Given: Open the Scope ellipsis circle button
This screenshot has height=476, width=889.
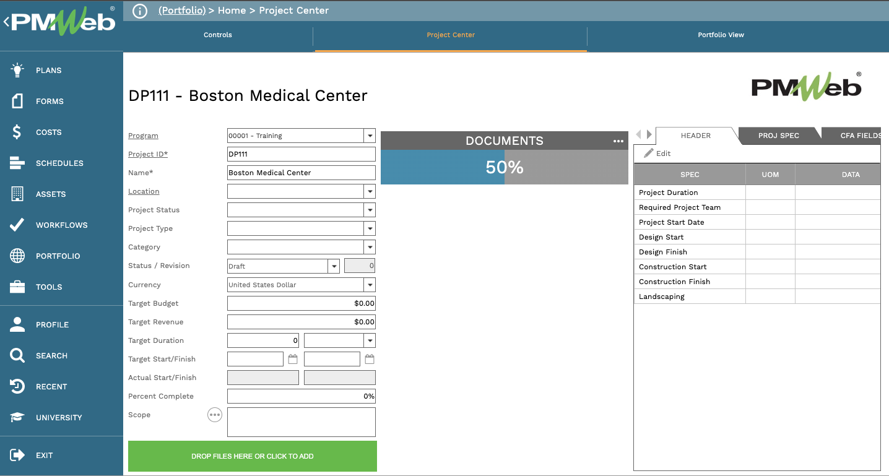Looking at the screenshot, I should [x=214, y=415].
